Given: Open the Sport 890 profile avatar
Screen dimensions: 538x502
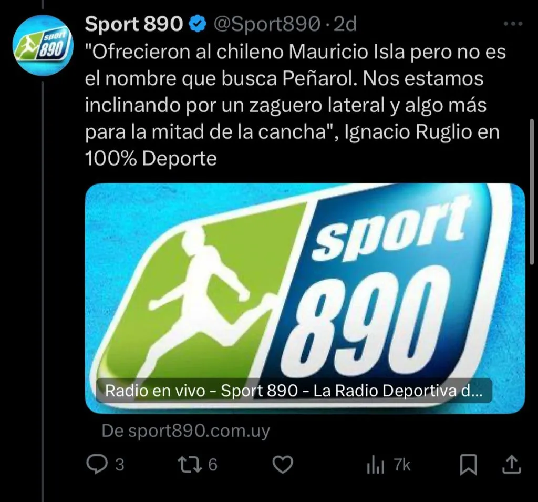Looking at the screenshot, I should pos(43,45).
